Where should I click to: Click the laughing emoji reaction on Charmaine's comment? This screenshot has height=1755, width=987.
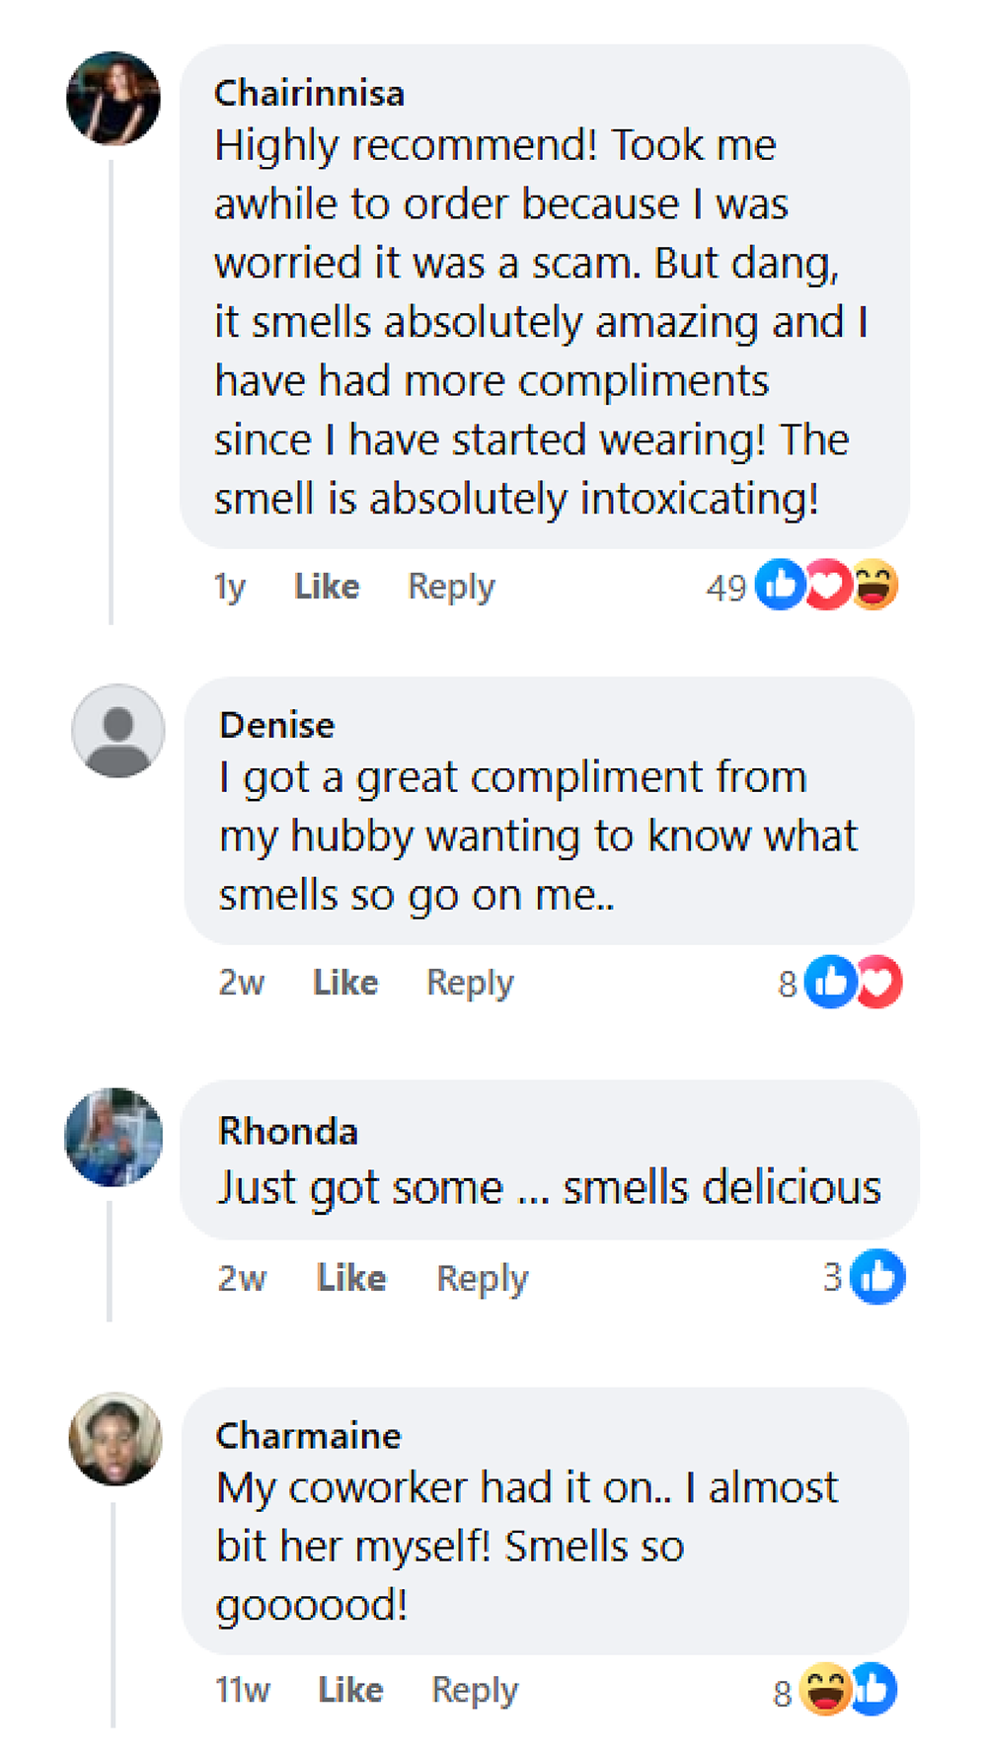[x=825, y=1690]
